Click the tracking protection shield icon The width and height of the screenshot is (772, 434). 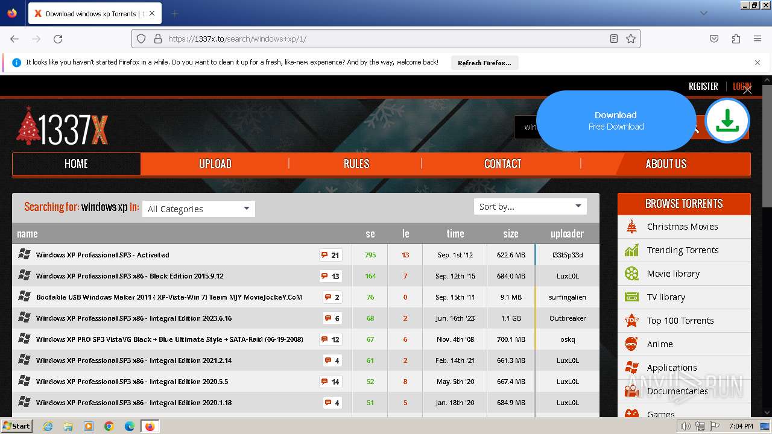(141, 39)
